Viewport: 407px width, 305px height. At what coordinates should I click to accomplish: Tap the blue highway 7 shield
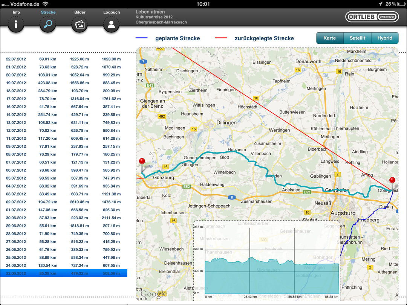pyautogui.click(x=143, y=62)
